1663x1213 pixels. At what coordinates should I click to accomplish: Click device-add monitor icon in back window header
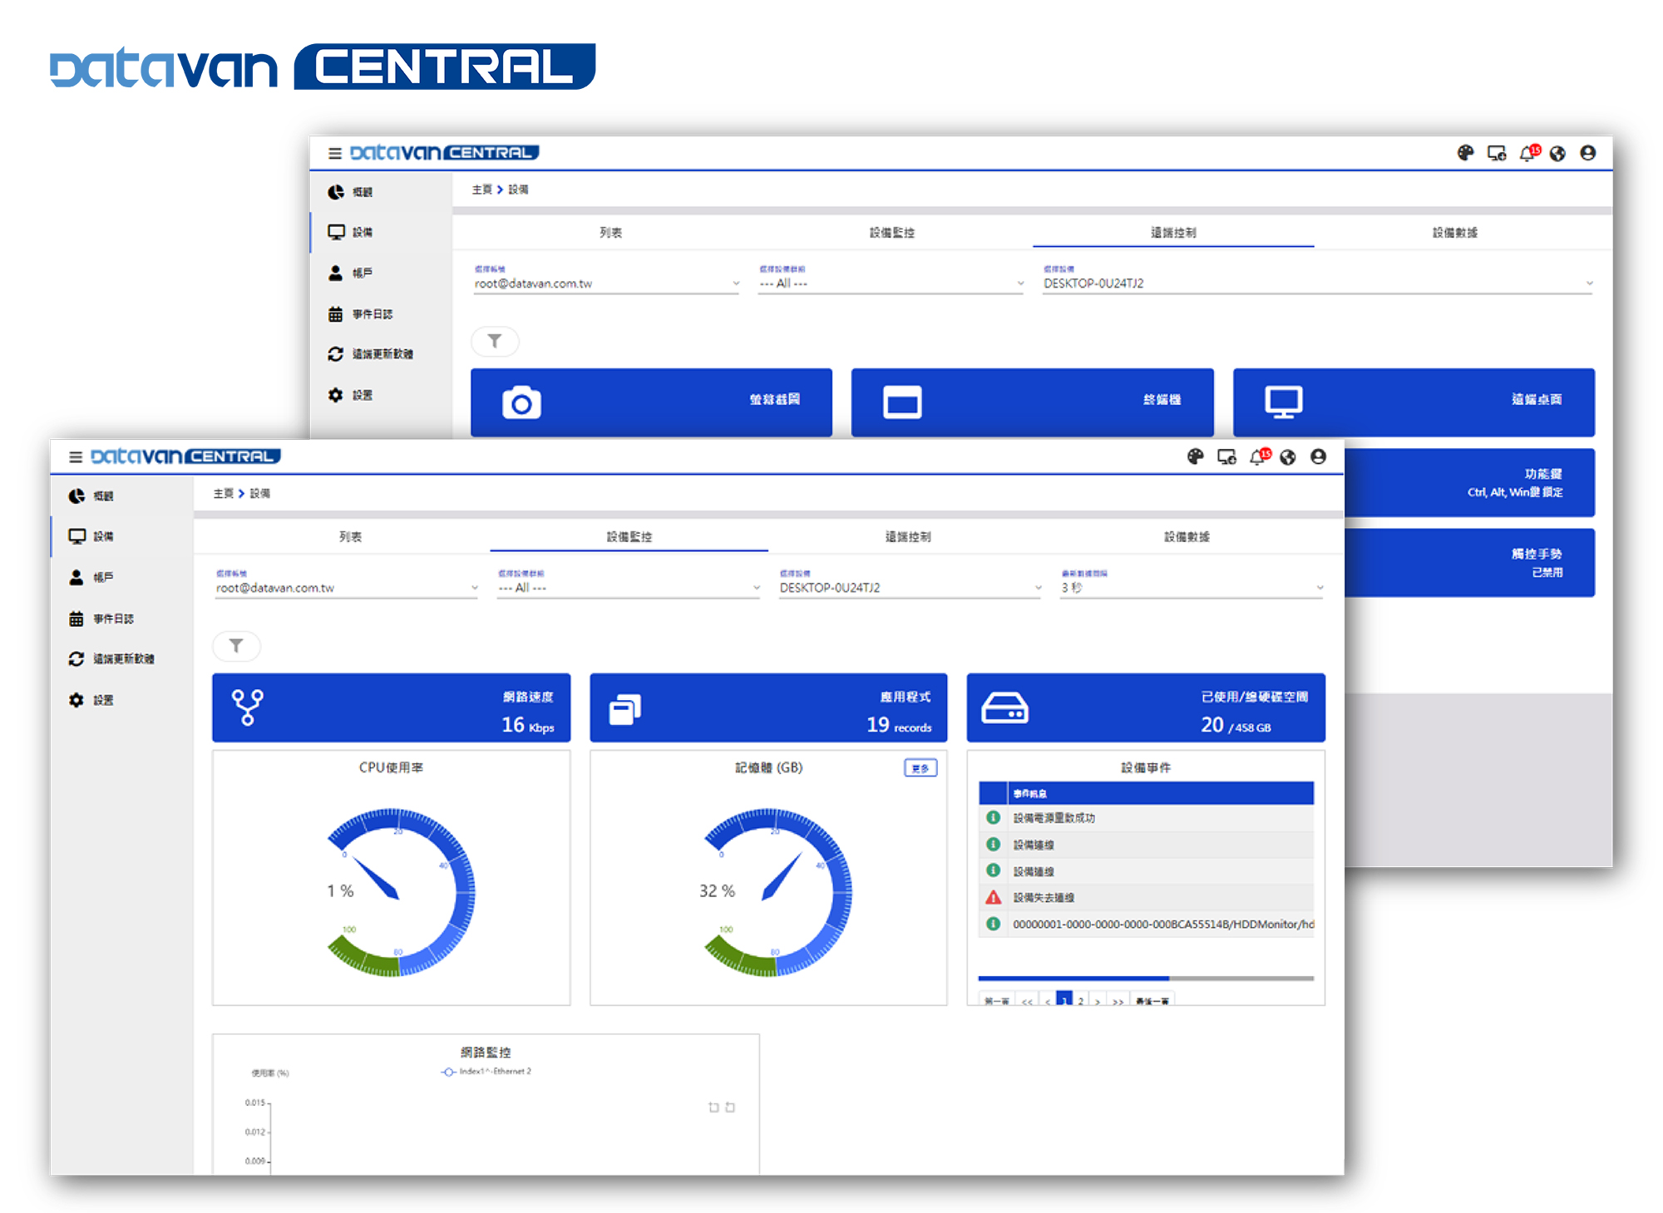1497,153
